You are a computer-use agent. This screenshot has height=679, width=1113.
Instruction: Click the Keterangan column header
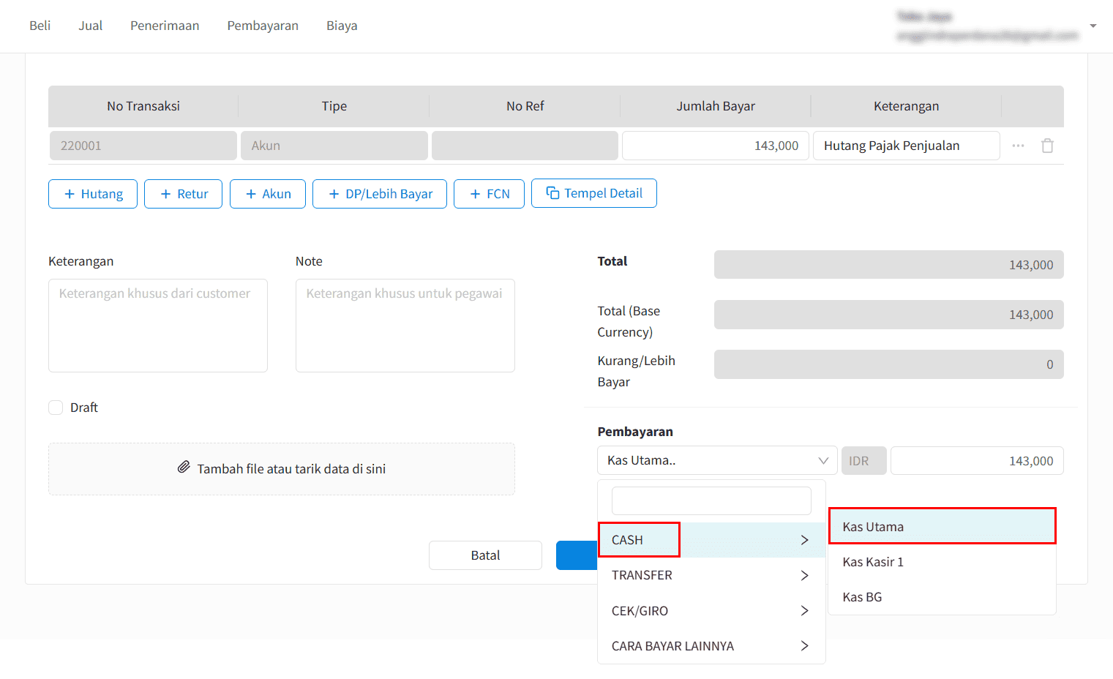907,106
